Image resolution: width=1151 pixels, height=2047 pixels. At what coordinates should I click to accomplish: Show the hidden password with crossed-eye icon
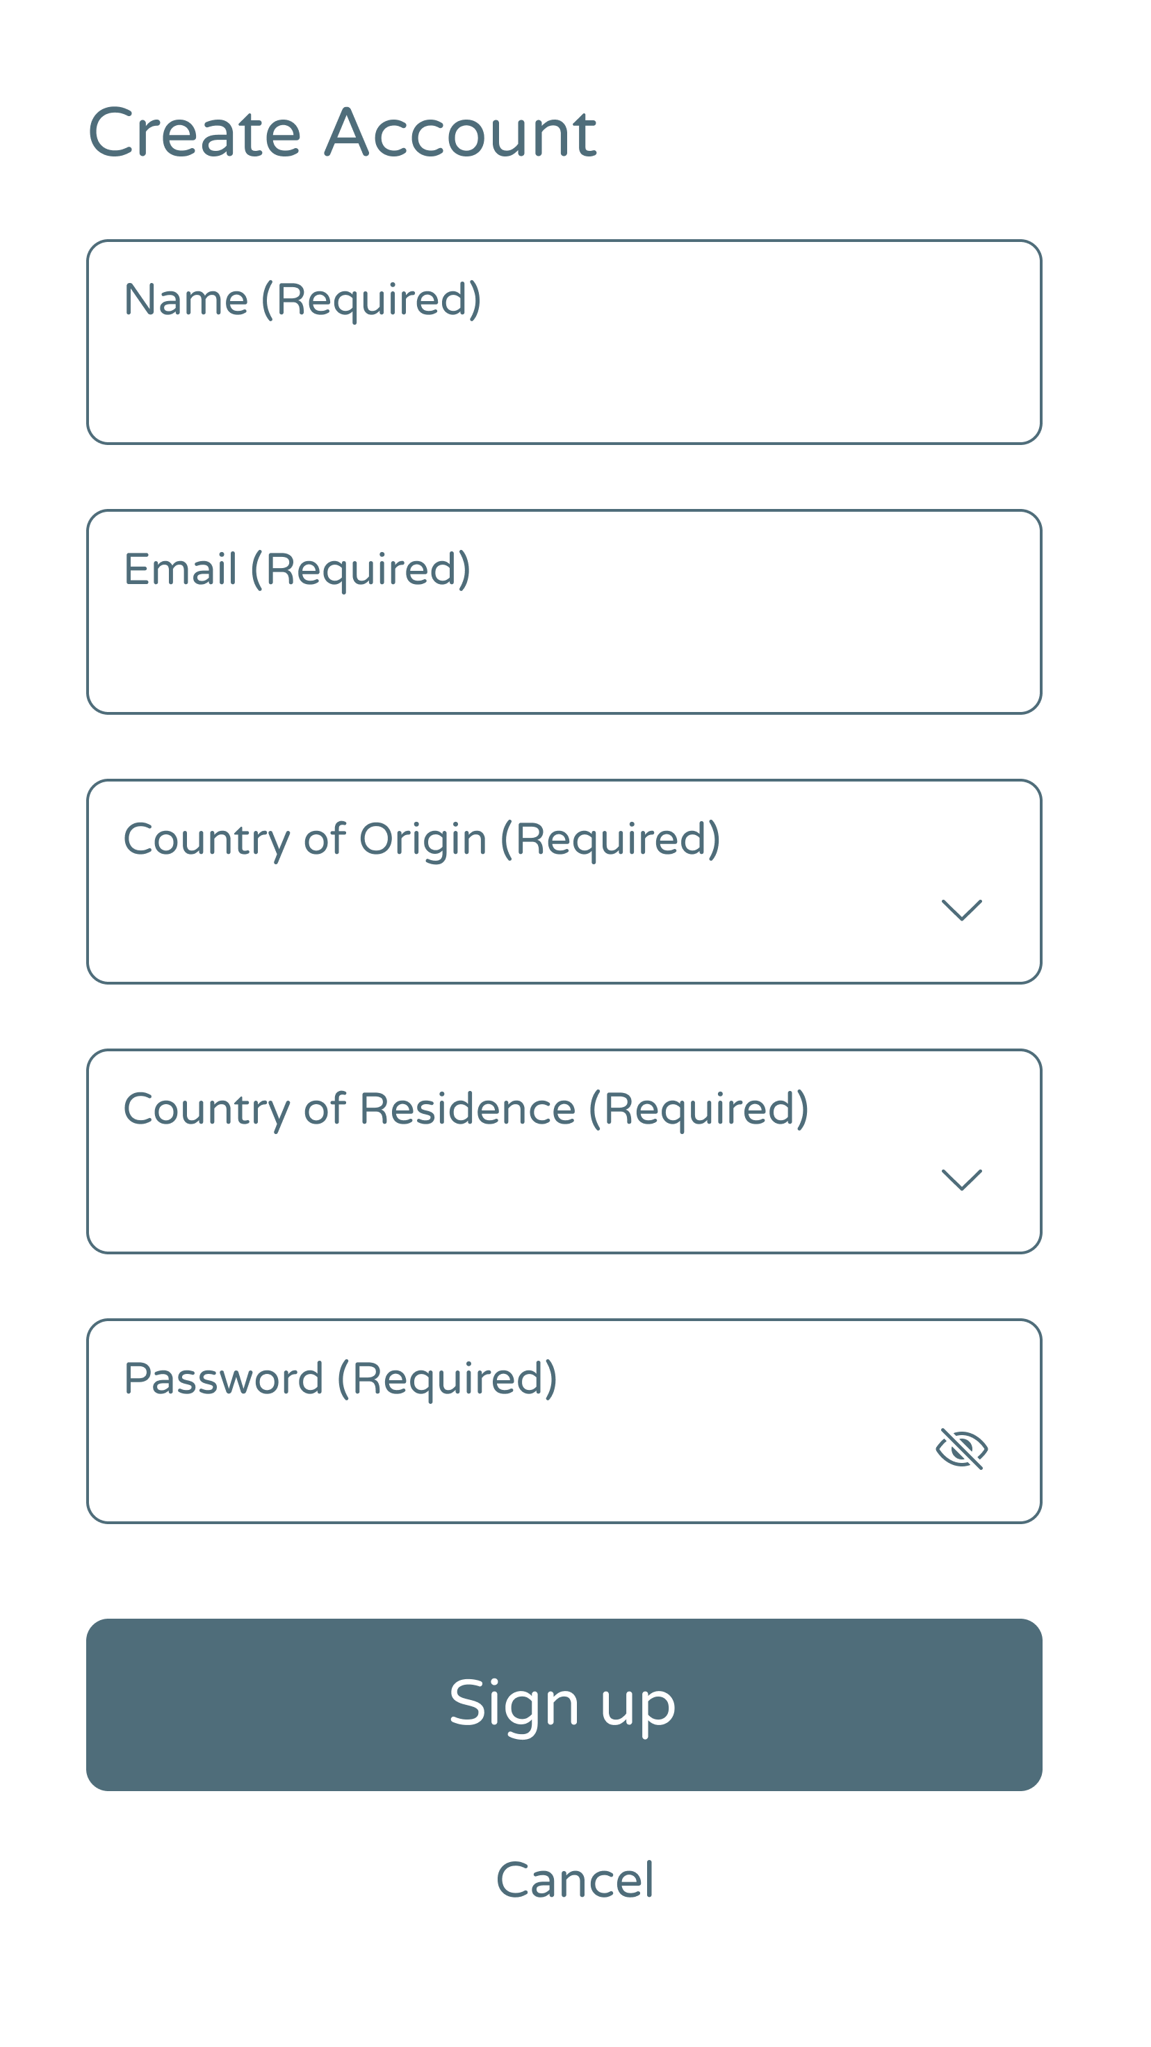coord(961,1448)
